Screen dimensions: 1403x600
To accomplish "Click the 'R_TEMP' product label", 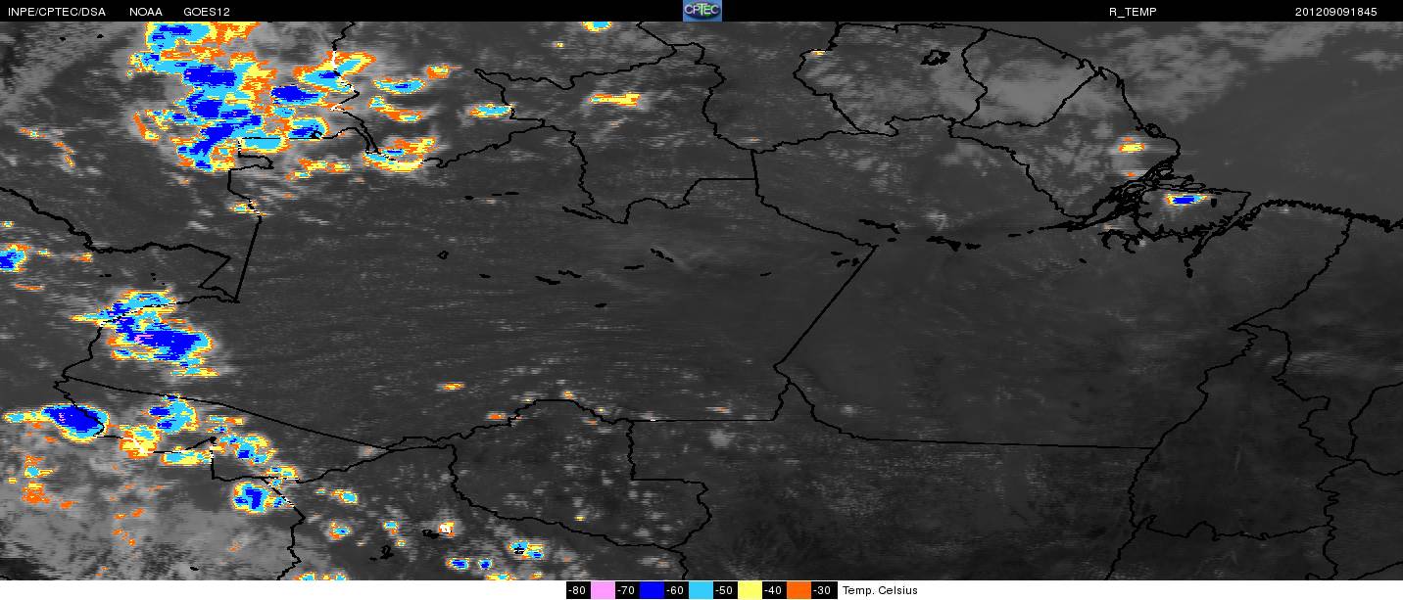I will click(x=1132, y=12).
